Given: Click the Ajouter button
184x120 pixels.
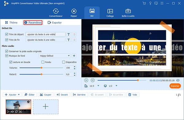Looking at the screenshot, I should click(10, 94).
